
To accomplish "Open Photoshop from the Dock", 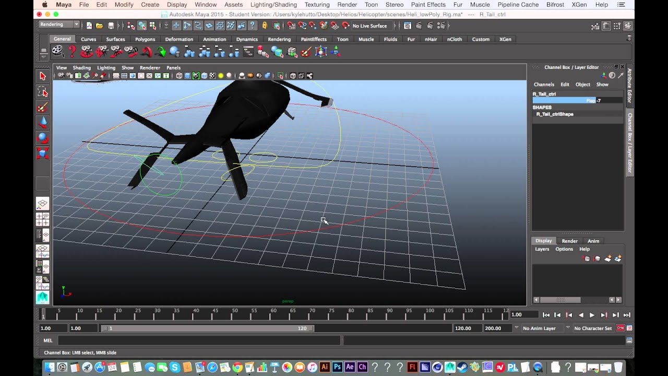I will coord(337,367).
